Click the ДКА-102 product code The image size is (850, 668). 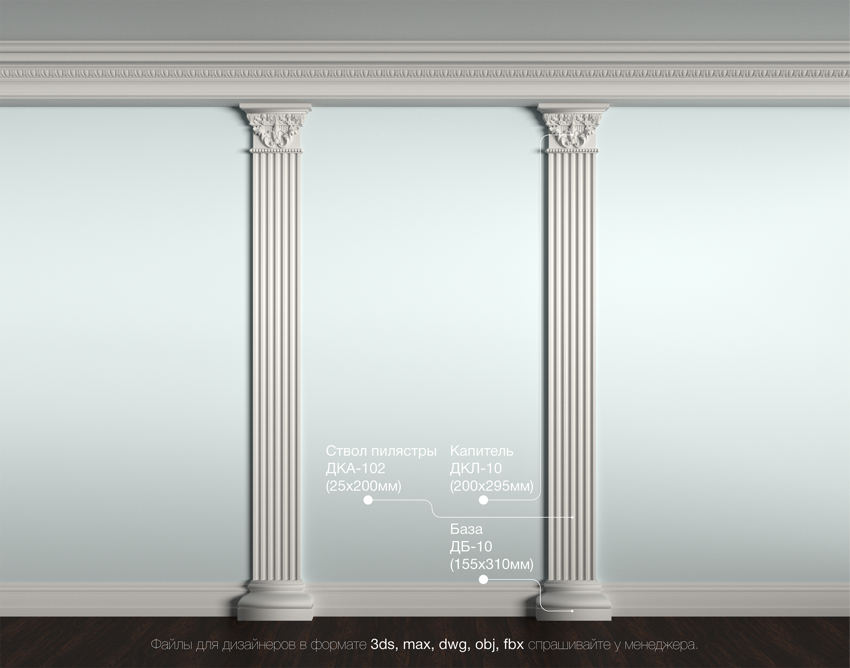pos(355,468)
